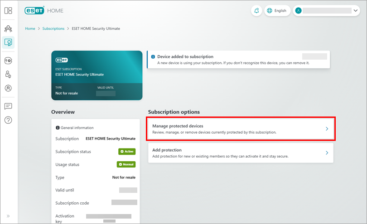This screenshot has width=367, height=224.
Task: Open the feedback message sidebar icon
Action: [x=8, y=107]
